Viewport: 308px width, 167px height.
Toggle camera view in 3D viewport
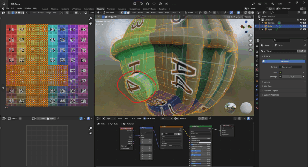pos(251,45)
